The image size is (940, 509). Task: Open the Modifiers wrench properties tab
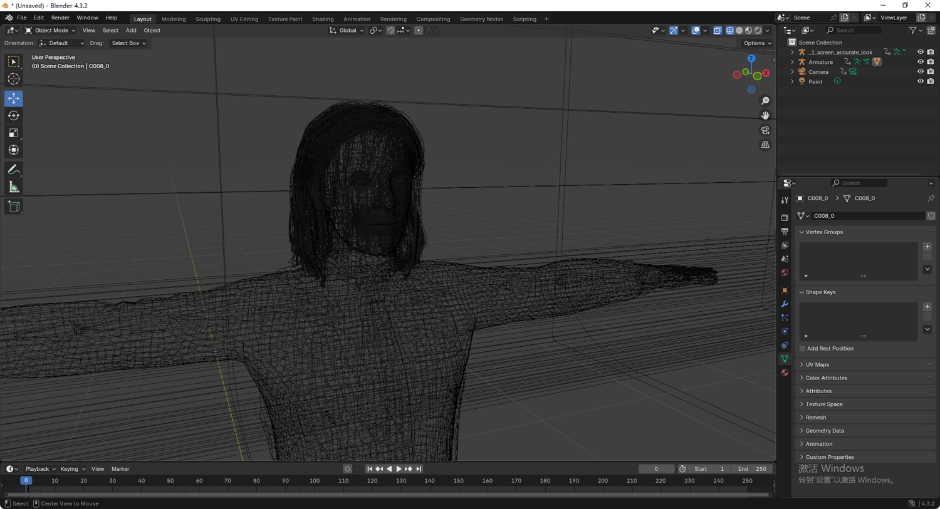pos(785,304)
